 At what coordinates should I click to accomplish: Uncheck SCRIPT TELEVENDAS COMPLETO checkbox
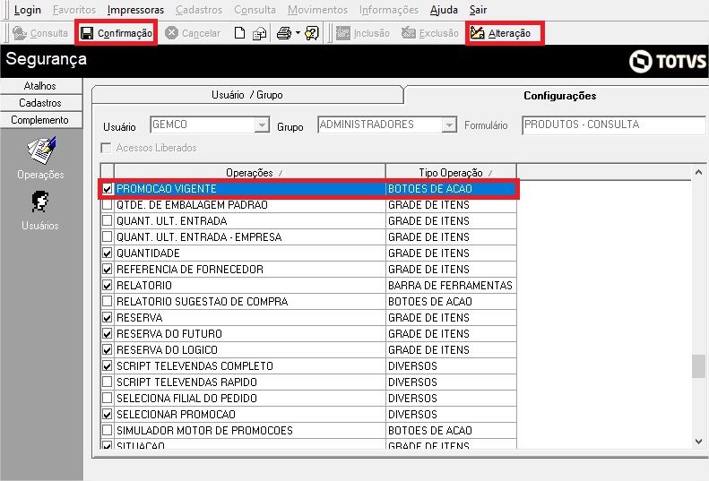point(108,365)
